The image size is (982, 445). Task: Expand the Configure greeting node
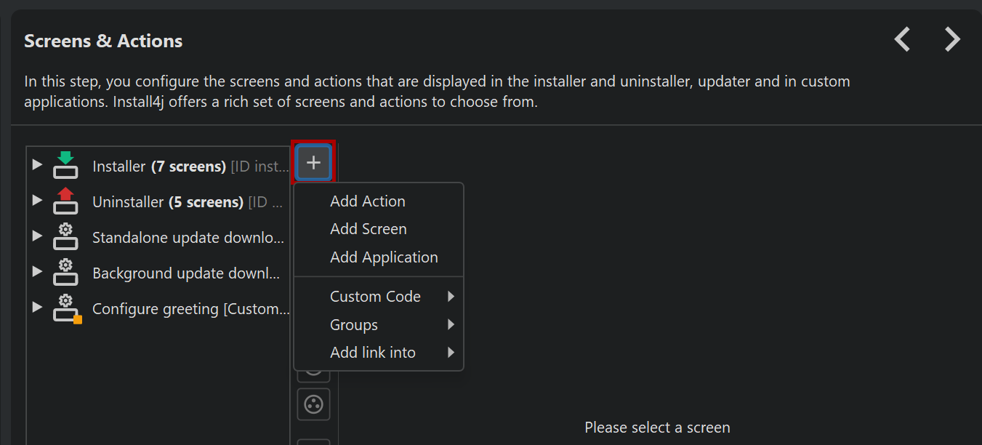click(37, 308)
